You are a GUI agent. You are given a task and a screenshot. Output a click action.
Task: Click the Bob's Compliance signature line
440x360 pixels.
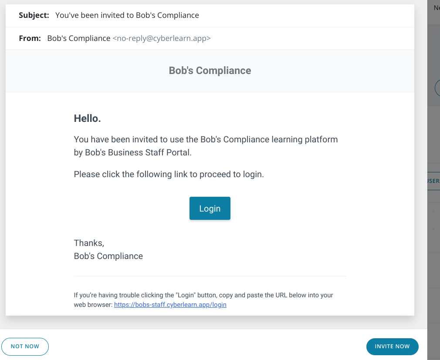(108, 256)
